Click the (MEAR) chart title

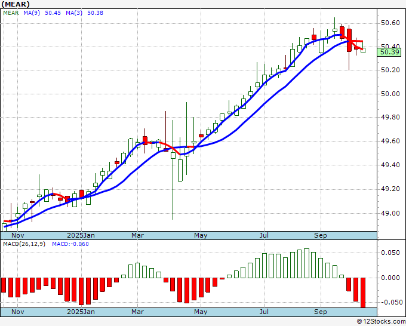(16, 4)
